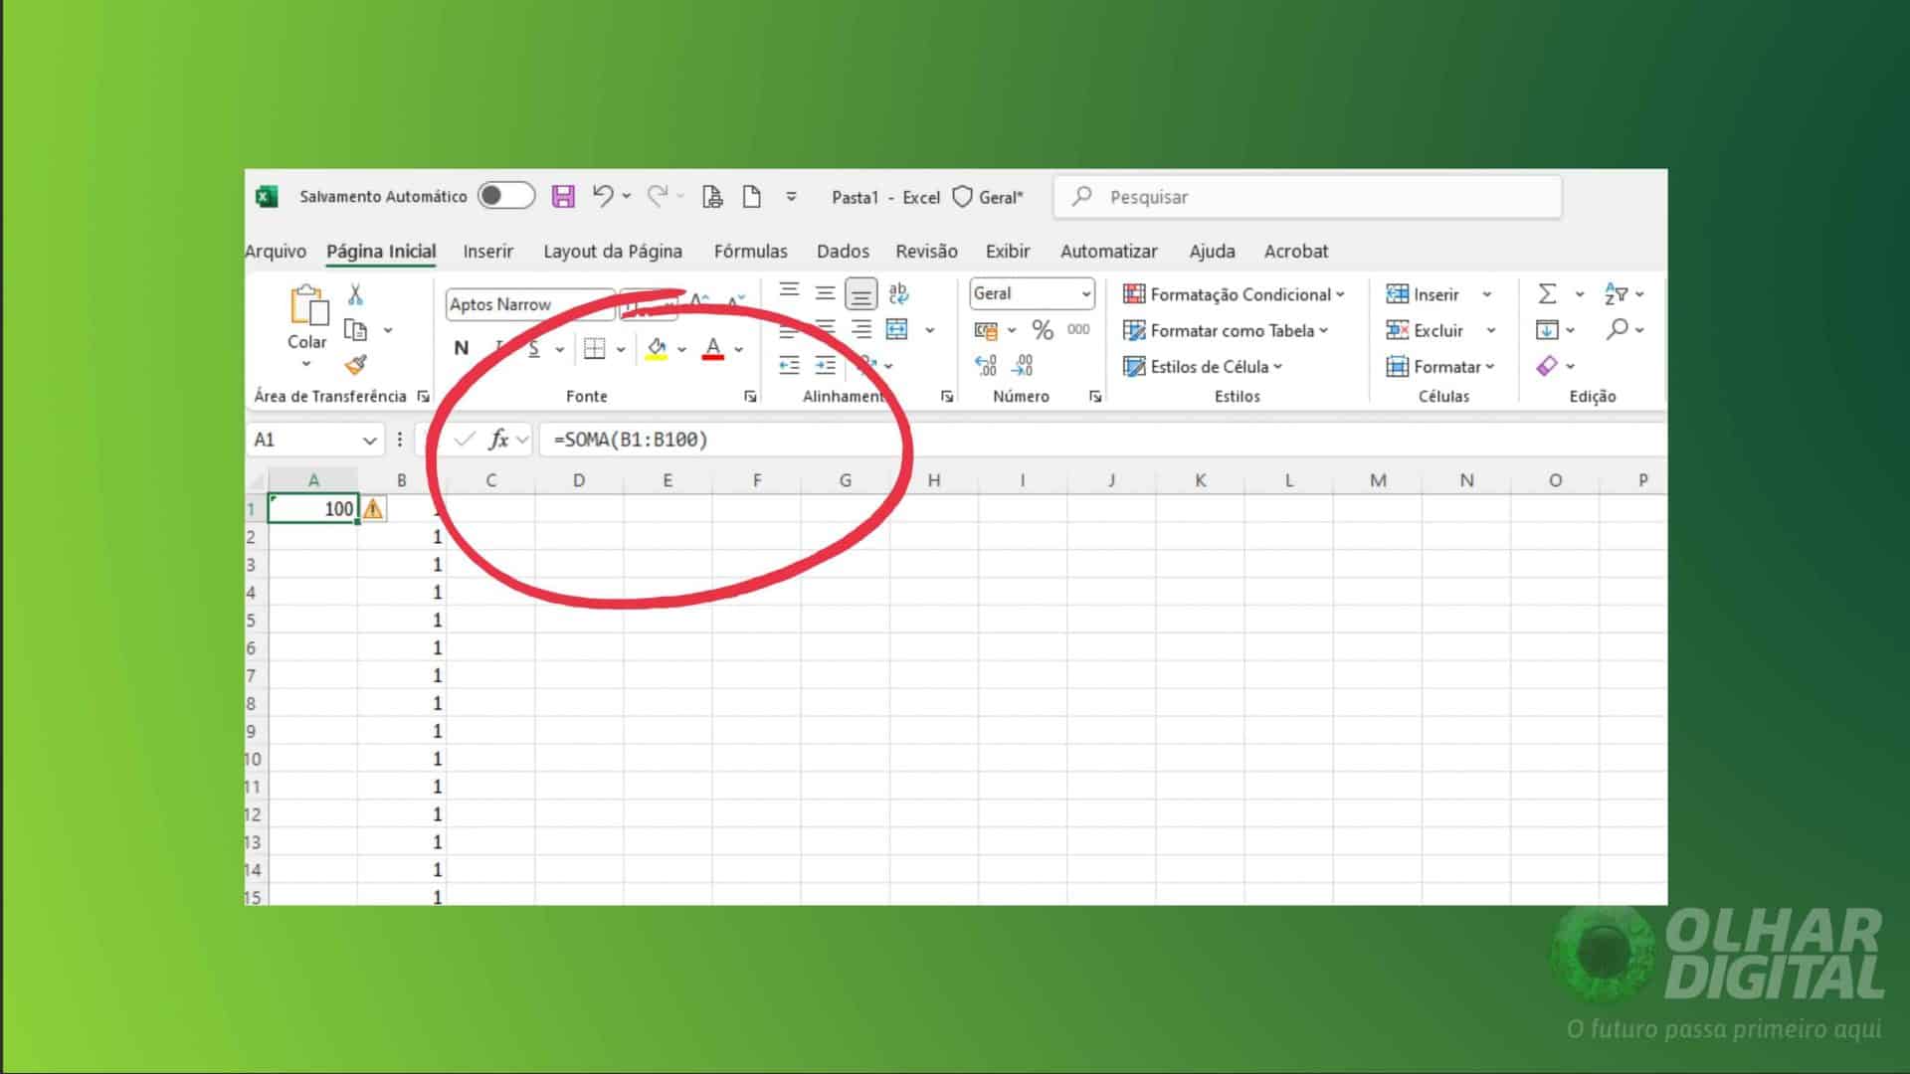Click the Cut scissors icon

pos(353,292)
